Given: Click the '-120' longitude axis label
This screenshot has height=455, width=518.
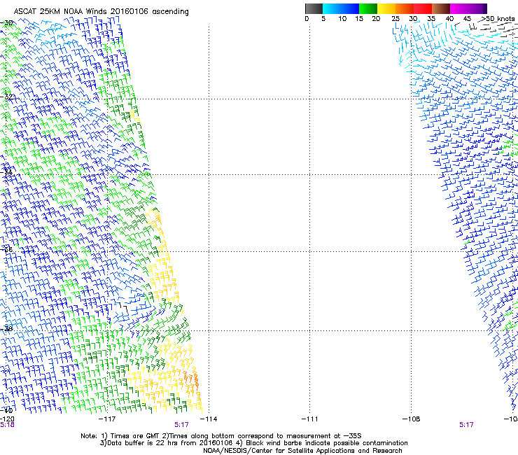Looking at the screenshot, I should tap(7, 419).
